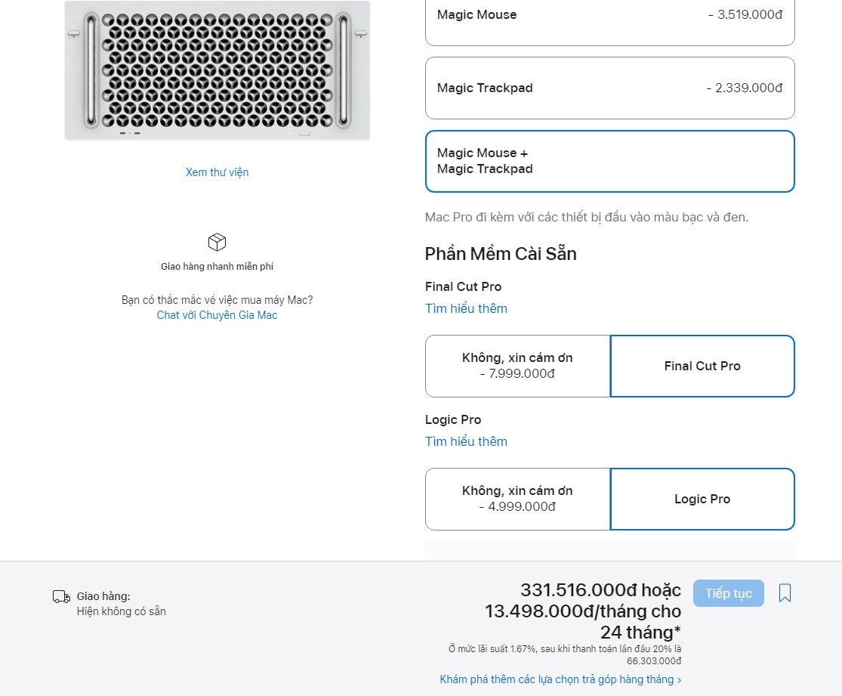
Task: Click the delivery truck icon beside "Giao hàng"
Action: [x=61, y=596]
